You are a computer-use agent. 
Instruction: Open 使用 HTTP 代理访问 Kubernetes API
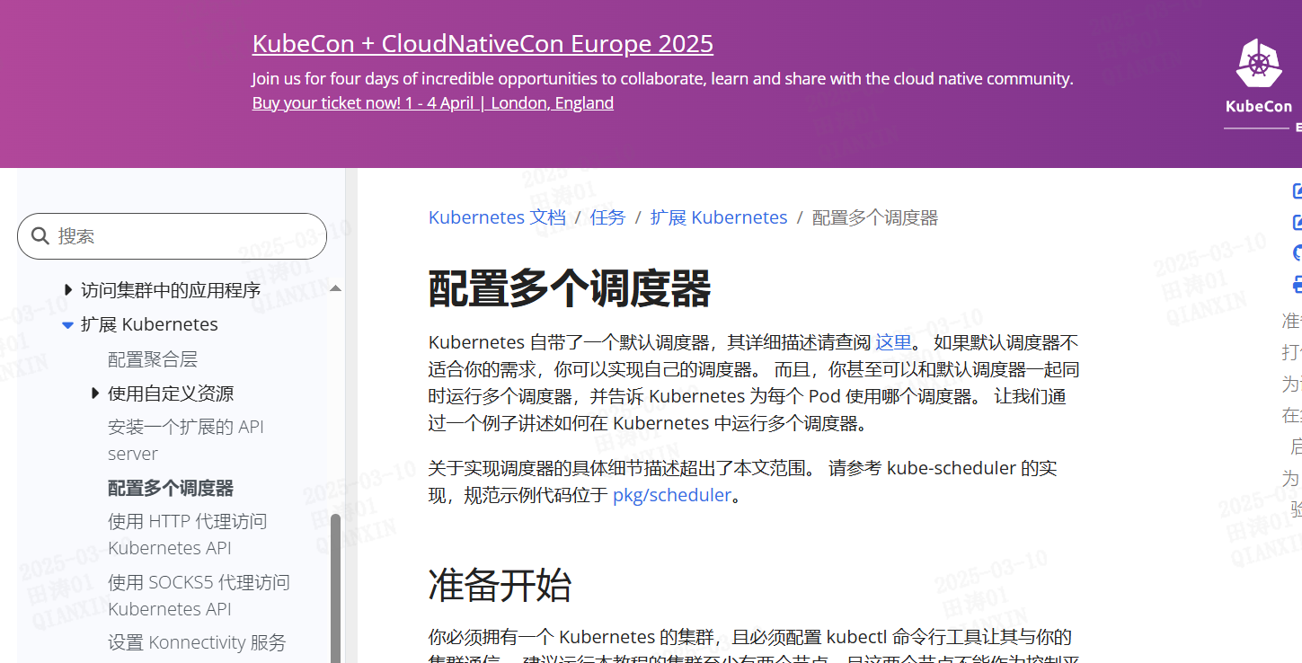[188, 535]
